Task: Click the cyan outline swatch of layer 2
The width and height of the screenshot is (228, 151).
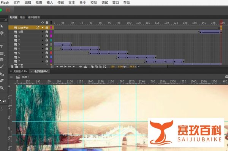Action: pos(51,40)
